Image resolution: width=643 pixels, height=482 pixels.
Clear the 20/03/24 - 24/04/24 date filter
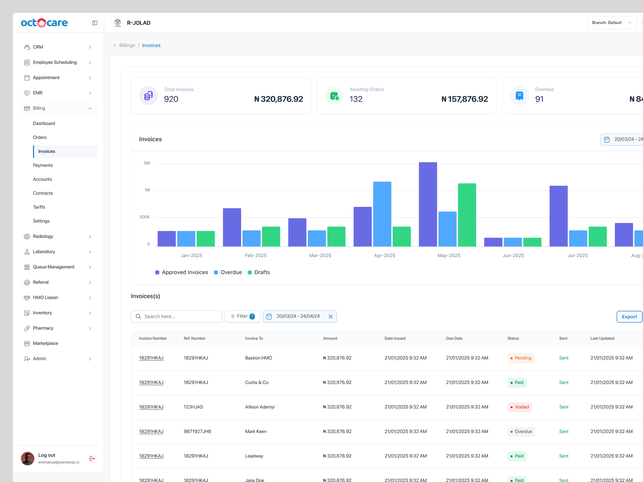[330, 317]
